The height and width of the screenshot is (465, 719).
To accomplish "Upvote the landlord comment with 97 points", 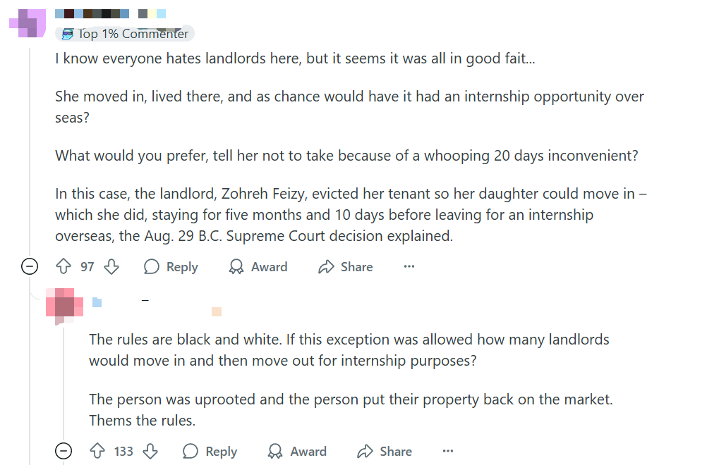I will coord(64,267).
